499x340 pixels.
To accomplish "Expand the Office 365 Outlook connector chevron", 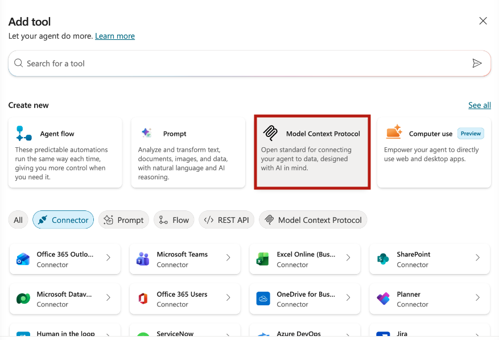I will (109, 258).
